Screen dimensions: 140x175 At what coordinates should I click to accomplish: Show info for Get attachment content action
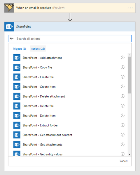tap(123, 135)
